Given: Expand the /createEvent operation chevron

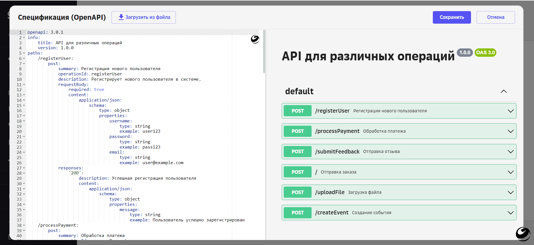Looking at the screenshot, I should [x=511, y=213].
